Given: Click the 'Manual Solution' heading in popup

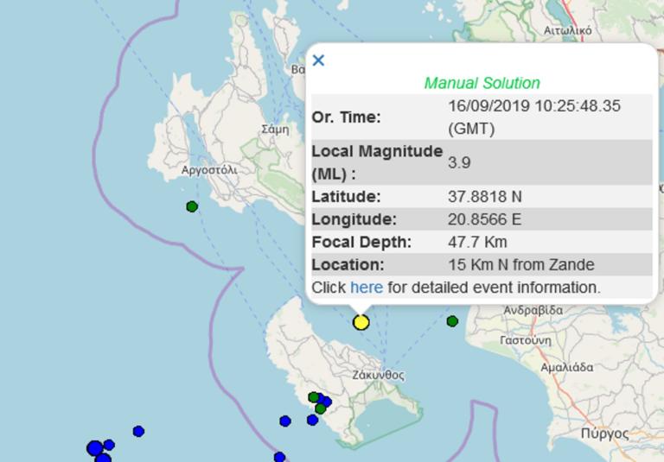Looking at the screenshot, I should coord(482,83).
